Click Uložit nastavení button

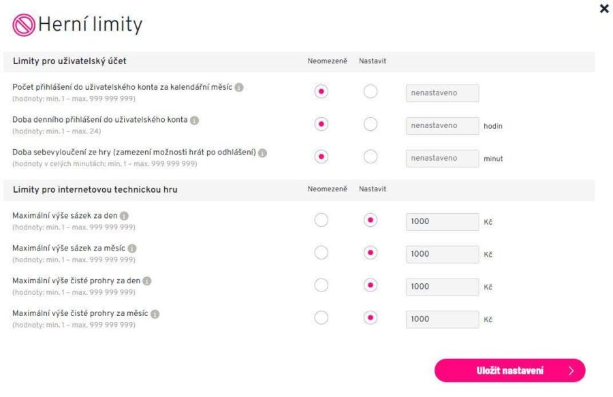(x=509, y=370)
